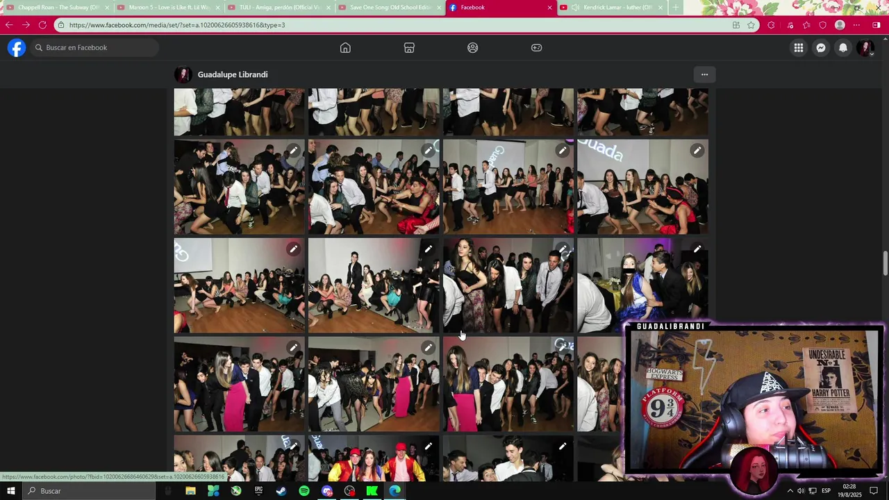Open the browser shield icon

(x=823, y=25)
